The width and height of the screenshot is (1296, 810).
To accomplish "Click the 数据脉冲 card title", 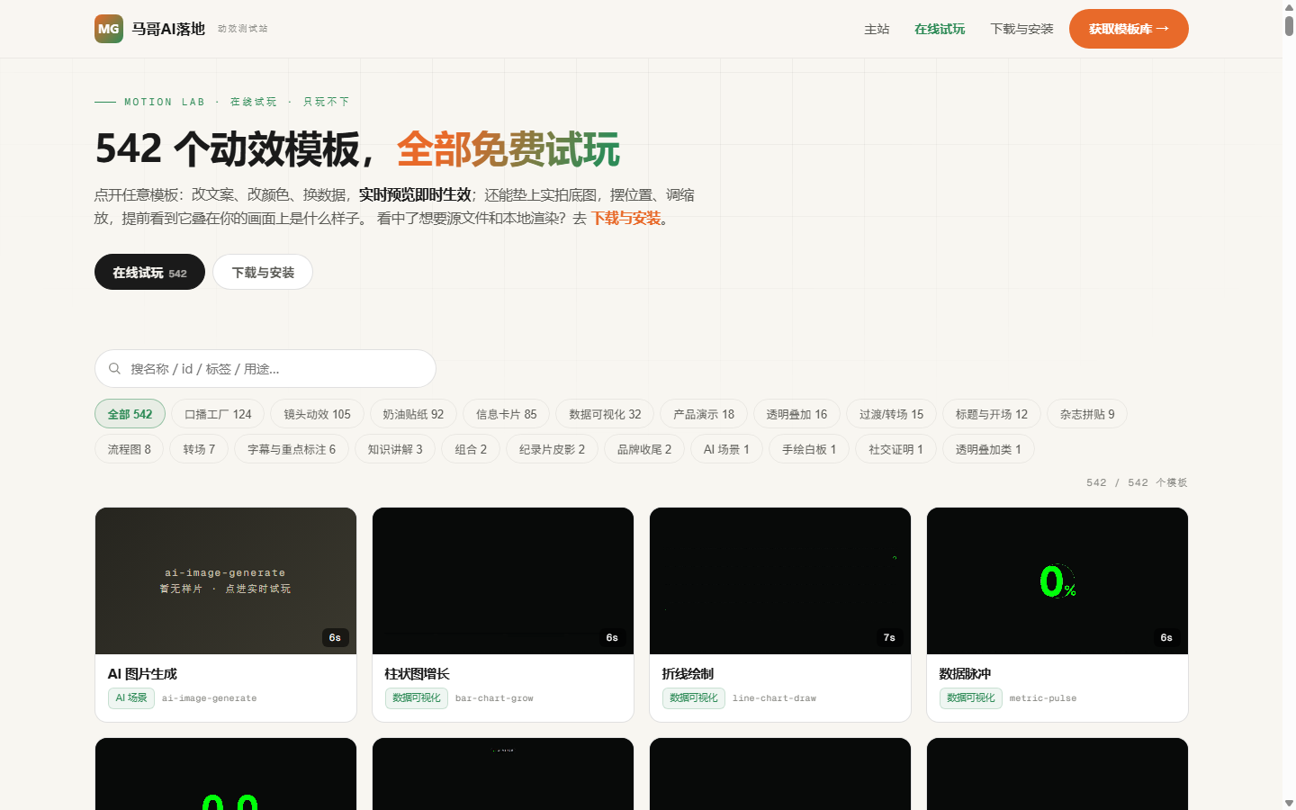I will click(965, 673).
